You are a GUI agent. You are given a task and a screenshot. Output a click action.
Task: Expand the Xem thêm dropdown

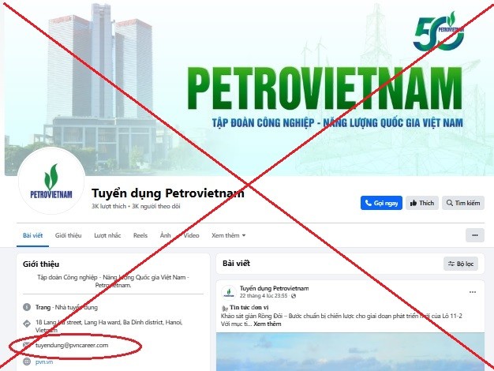[228, 235]
